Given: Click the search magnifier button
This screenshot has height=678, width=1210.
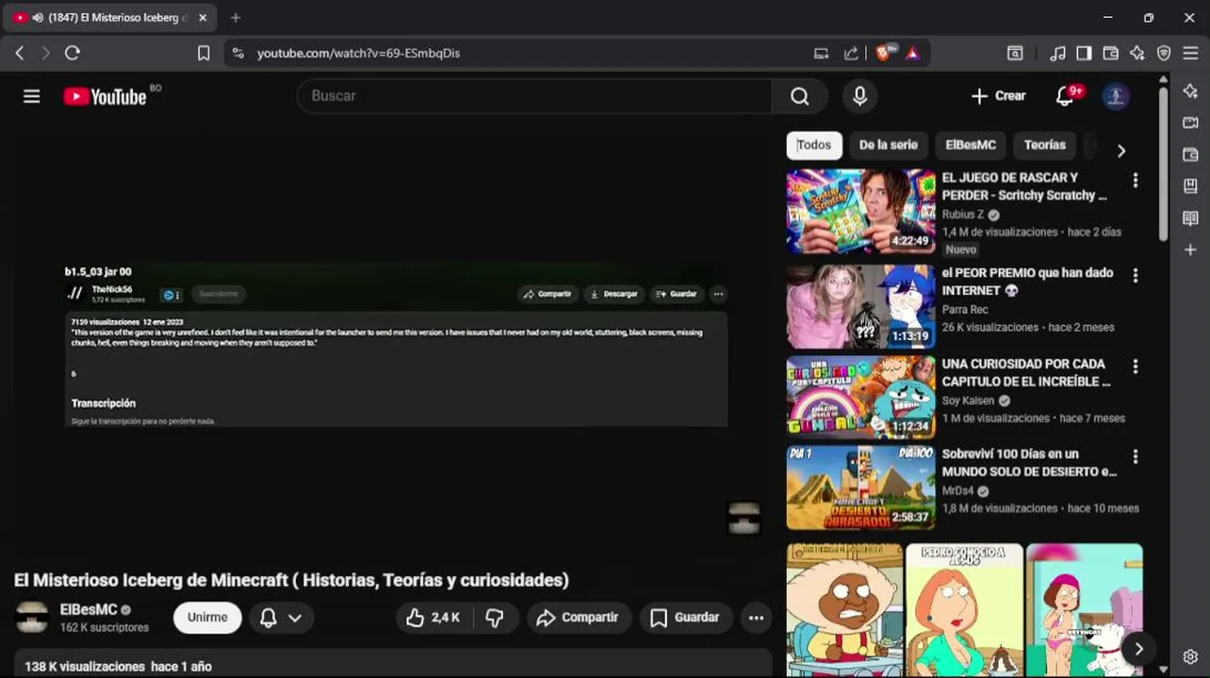Looking at the screenshot, I should point(800,96).
